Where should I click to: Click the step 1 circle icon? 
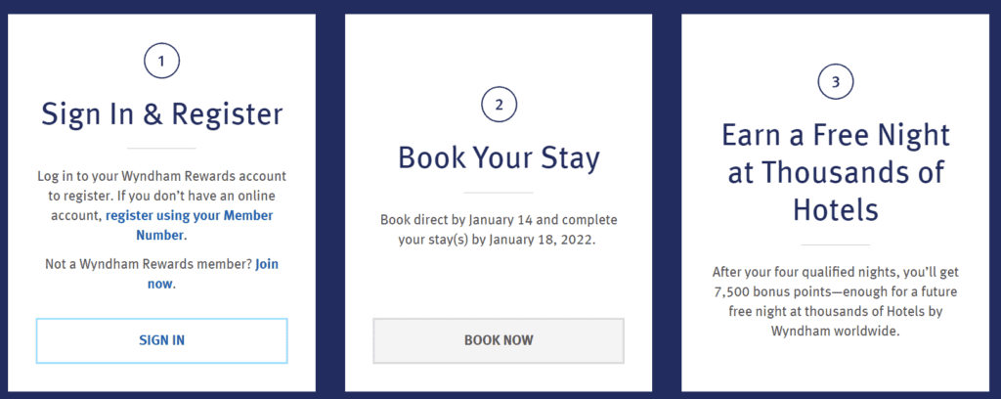(x=161, y=63)
